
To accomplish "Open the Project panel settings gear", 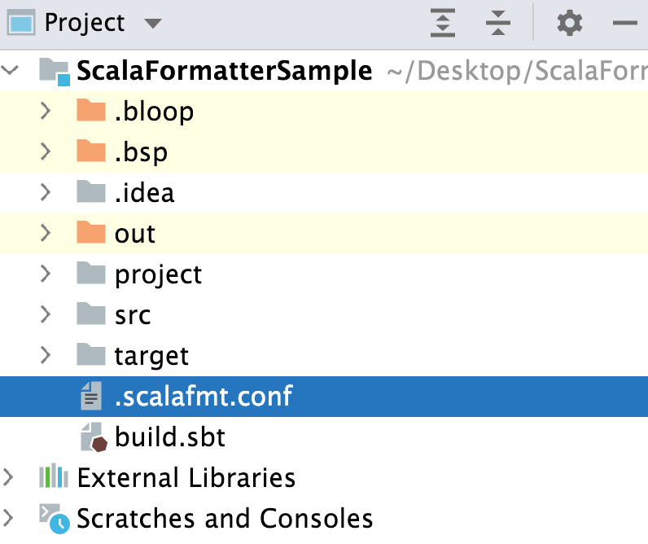I will (x=570, y=23).
